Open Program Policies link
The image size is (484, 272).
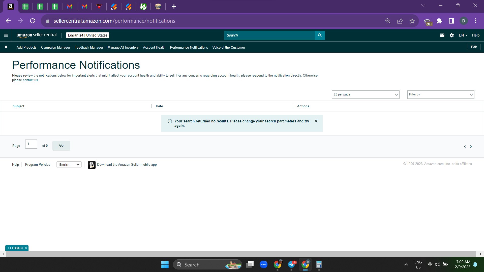pyautogui.click(x=38, y=165)
